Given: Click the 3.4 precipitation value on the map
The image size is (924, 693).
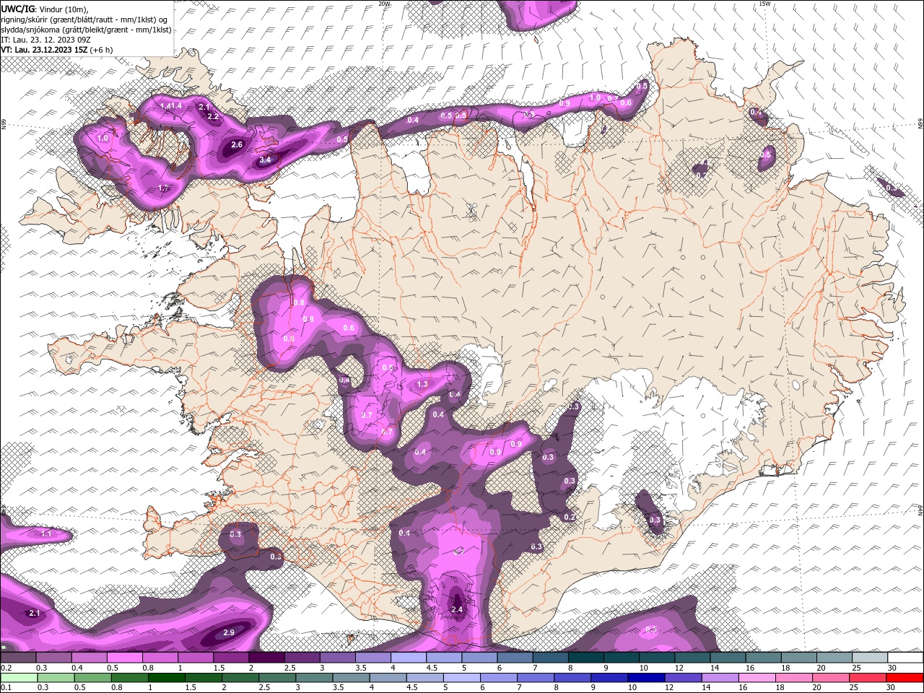Looking at the screenshot, I should point(265,160).
